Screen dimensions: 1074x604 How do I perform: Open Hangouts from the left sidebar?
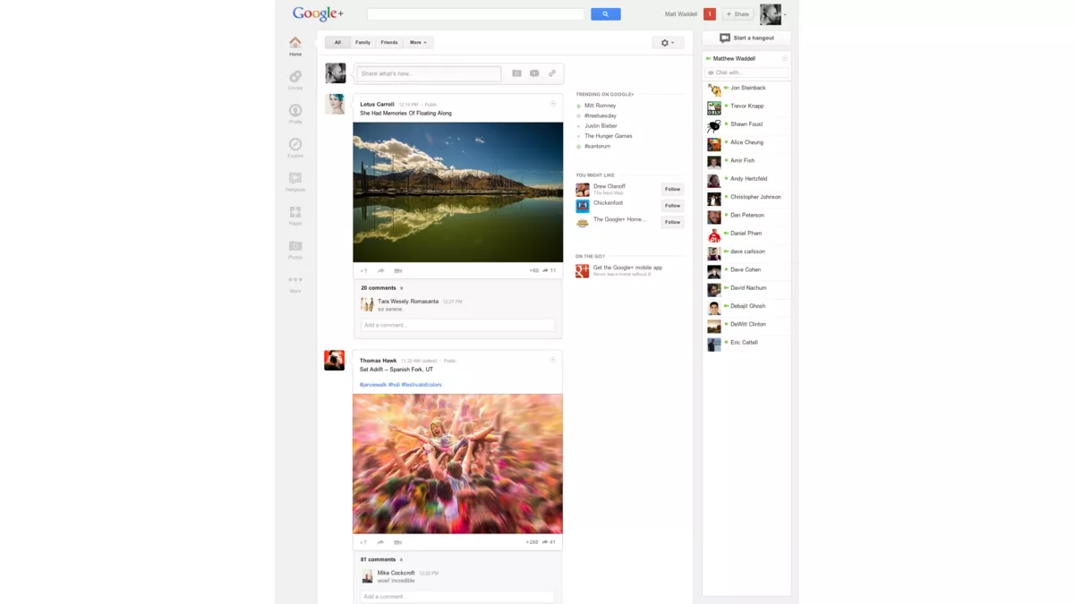[294, 179]
